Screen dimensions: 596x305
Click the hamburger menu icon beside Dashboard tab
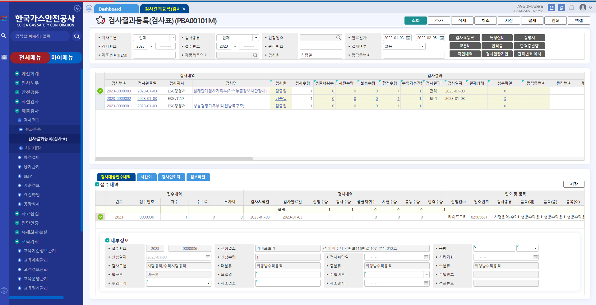point(89,8)
